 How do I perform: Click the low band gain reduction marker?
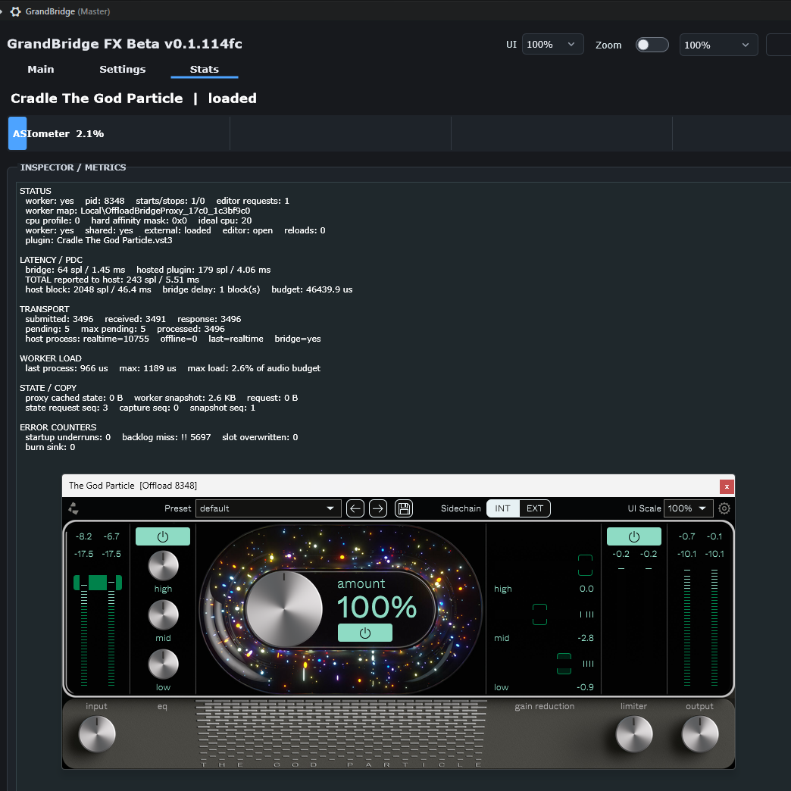point(564,664)
